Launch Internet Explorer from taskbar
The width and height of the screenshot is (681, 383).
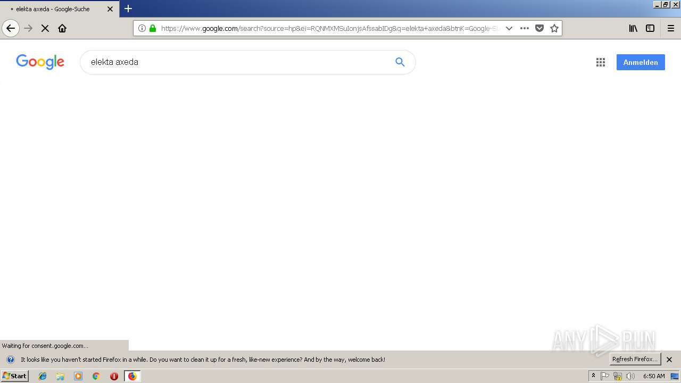(43, 376)
